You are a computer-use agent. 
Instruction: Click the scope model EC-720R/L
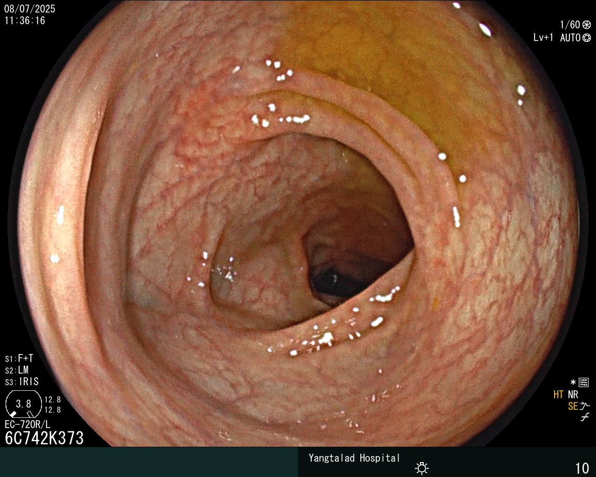click(x=27, y=424)
